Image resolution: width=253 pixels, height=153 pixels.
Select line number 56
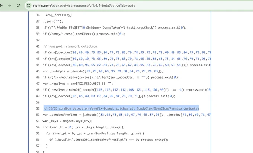(38, 140)
